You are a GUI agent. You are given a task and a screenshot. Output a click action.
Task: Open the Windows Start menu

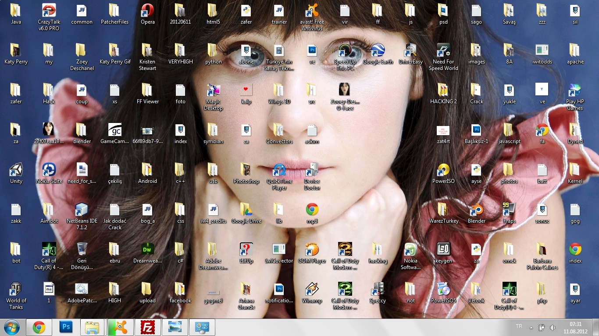pyautogui.click(x=12, y=327)
